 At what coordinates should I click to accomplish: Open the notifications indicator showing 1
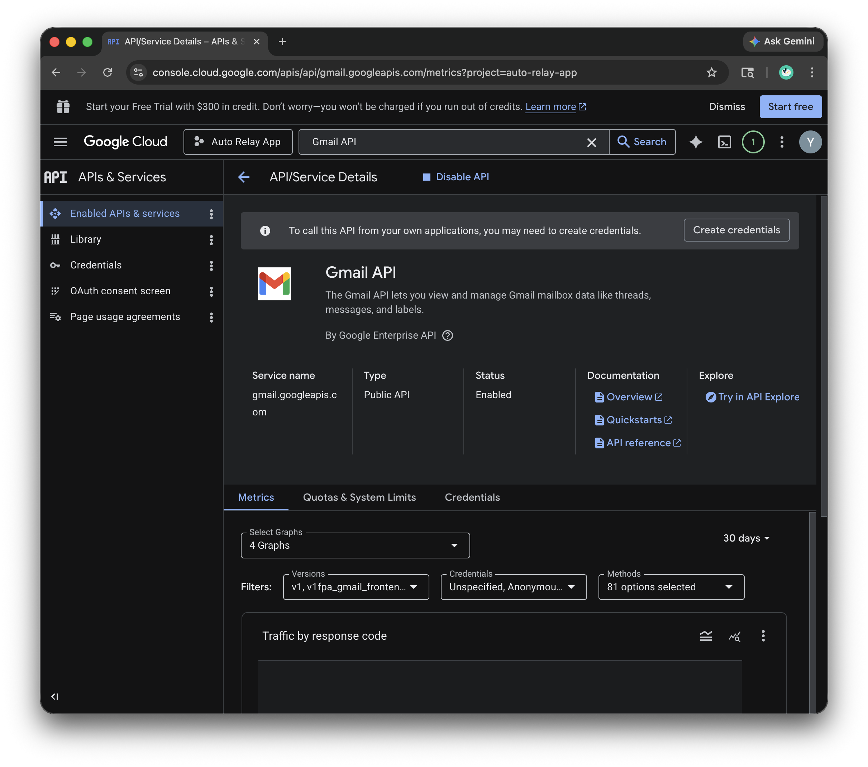[x=753, y=142]
